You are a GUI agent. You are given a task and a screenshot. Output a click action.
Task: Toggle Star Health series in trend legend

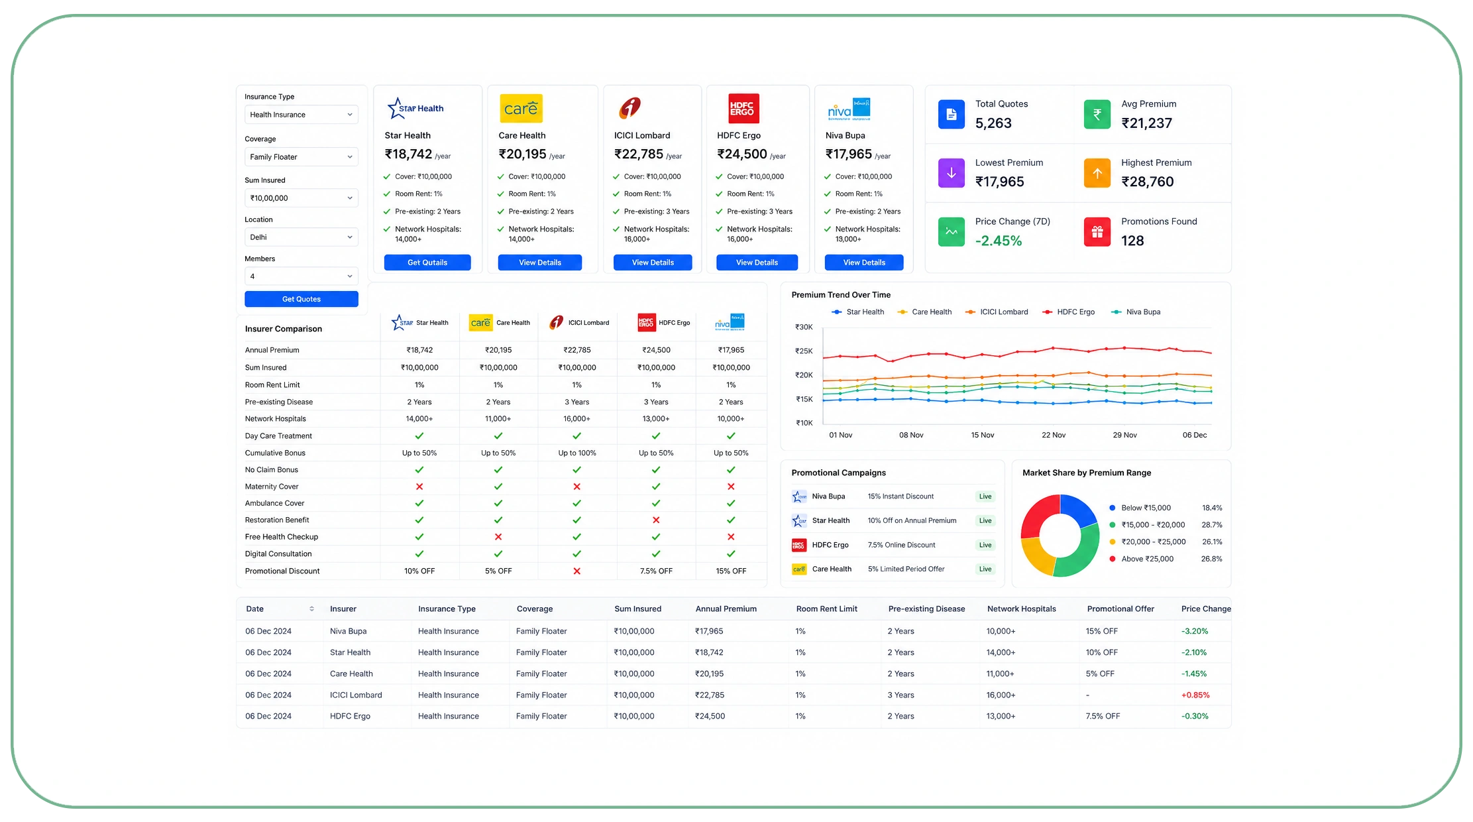click(857, 312)
